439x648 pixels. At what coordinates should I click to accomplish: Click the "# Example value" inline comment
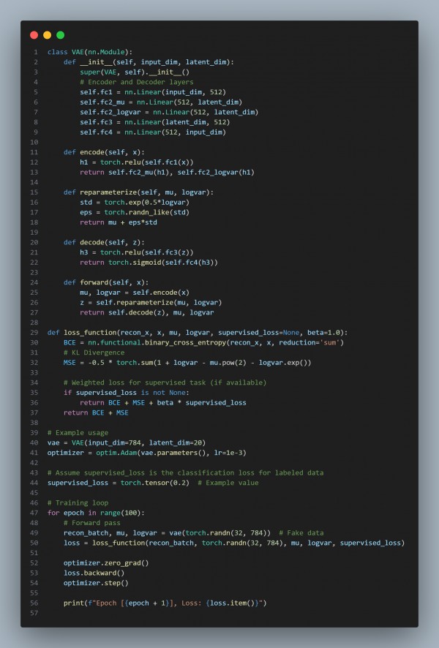point(228,483)
